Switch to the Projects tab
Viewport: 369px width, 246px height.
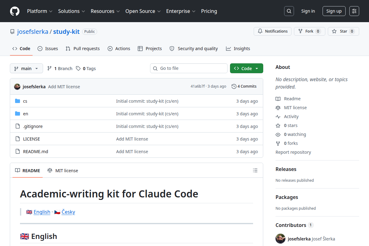tap(150, 49)
